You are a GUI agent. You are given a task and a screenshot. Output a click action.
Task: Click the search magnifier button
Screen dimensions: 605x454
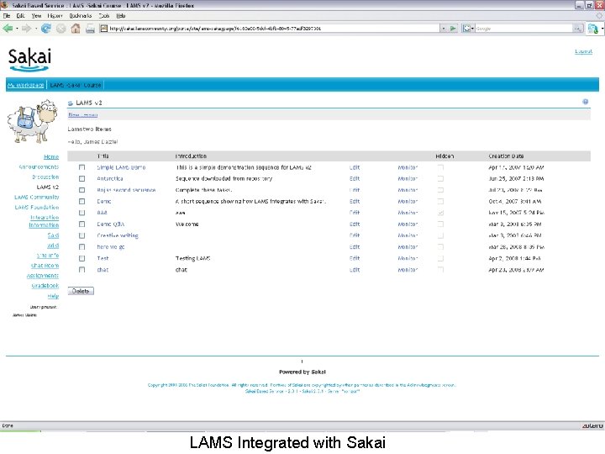[577, 29]
